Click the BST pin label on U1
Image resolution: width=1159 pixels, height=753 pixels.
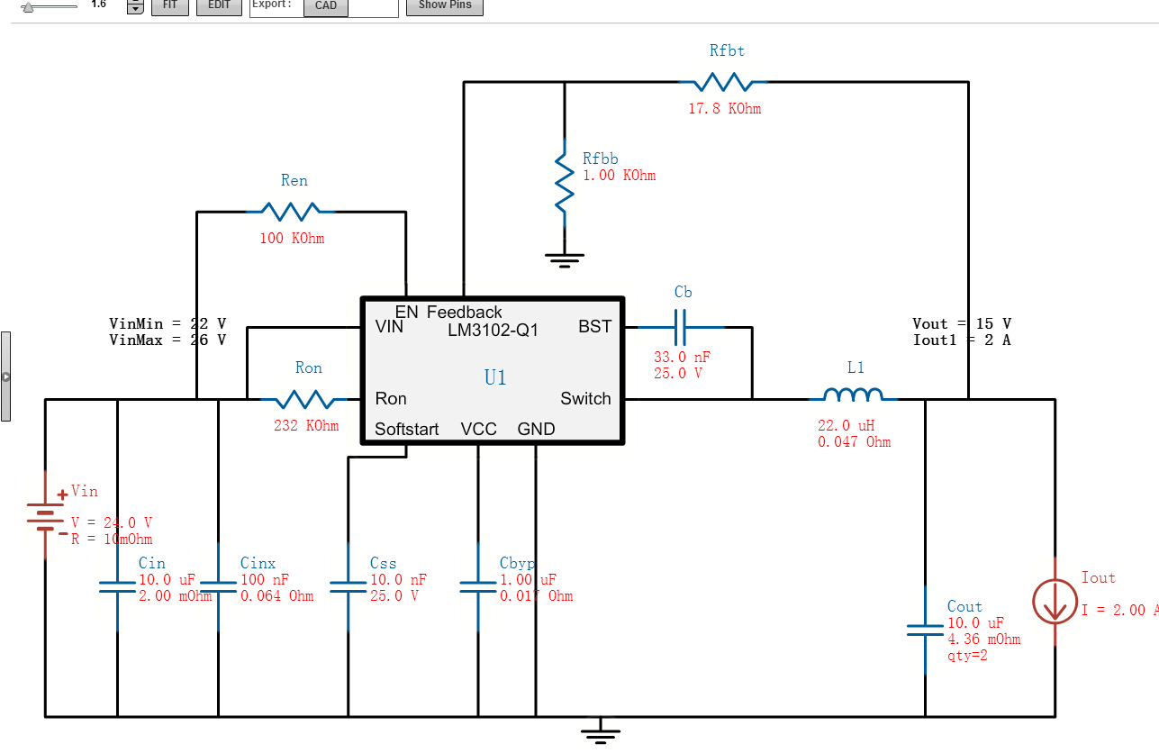pyautogui.click(x=594, y=327)
